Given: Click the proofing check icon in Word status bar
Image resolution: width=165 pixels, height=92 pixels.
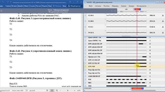Looking at the screenshot, I should (x=27, y=90).
